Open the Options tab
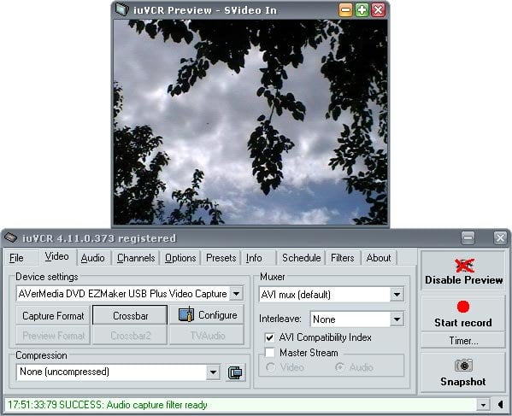Viewport: 512px width, 416px height. [x=180, y=258]
